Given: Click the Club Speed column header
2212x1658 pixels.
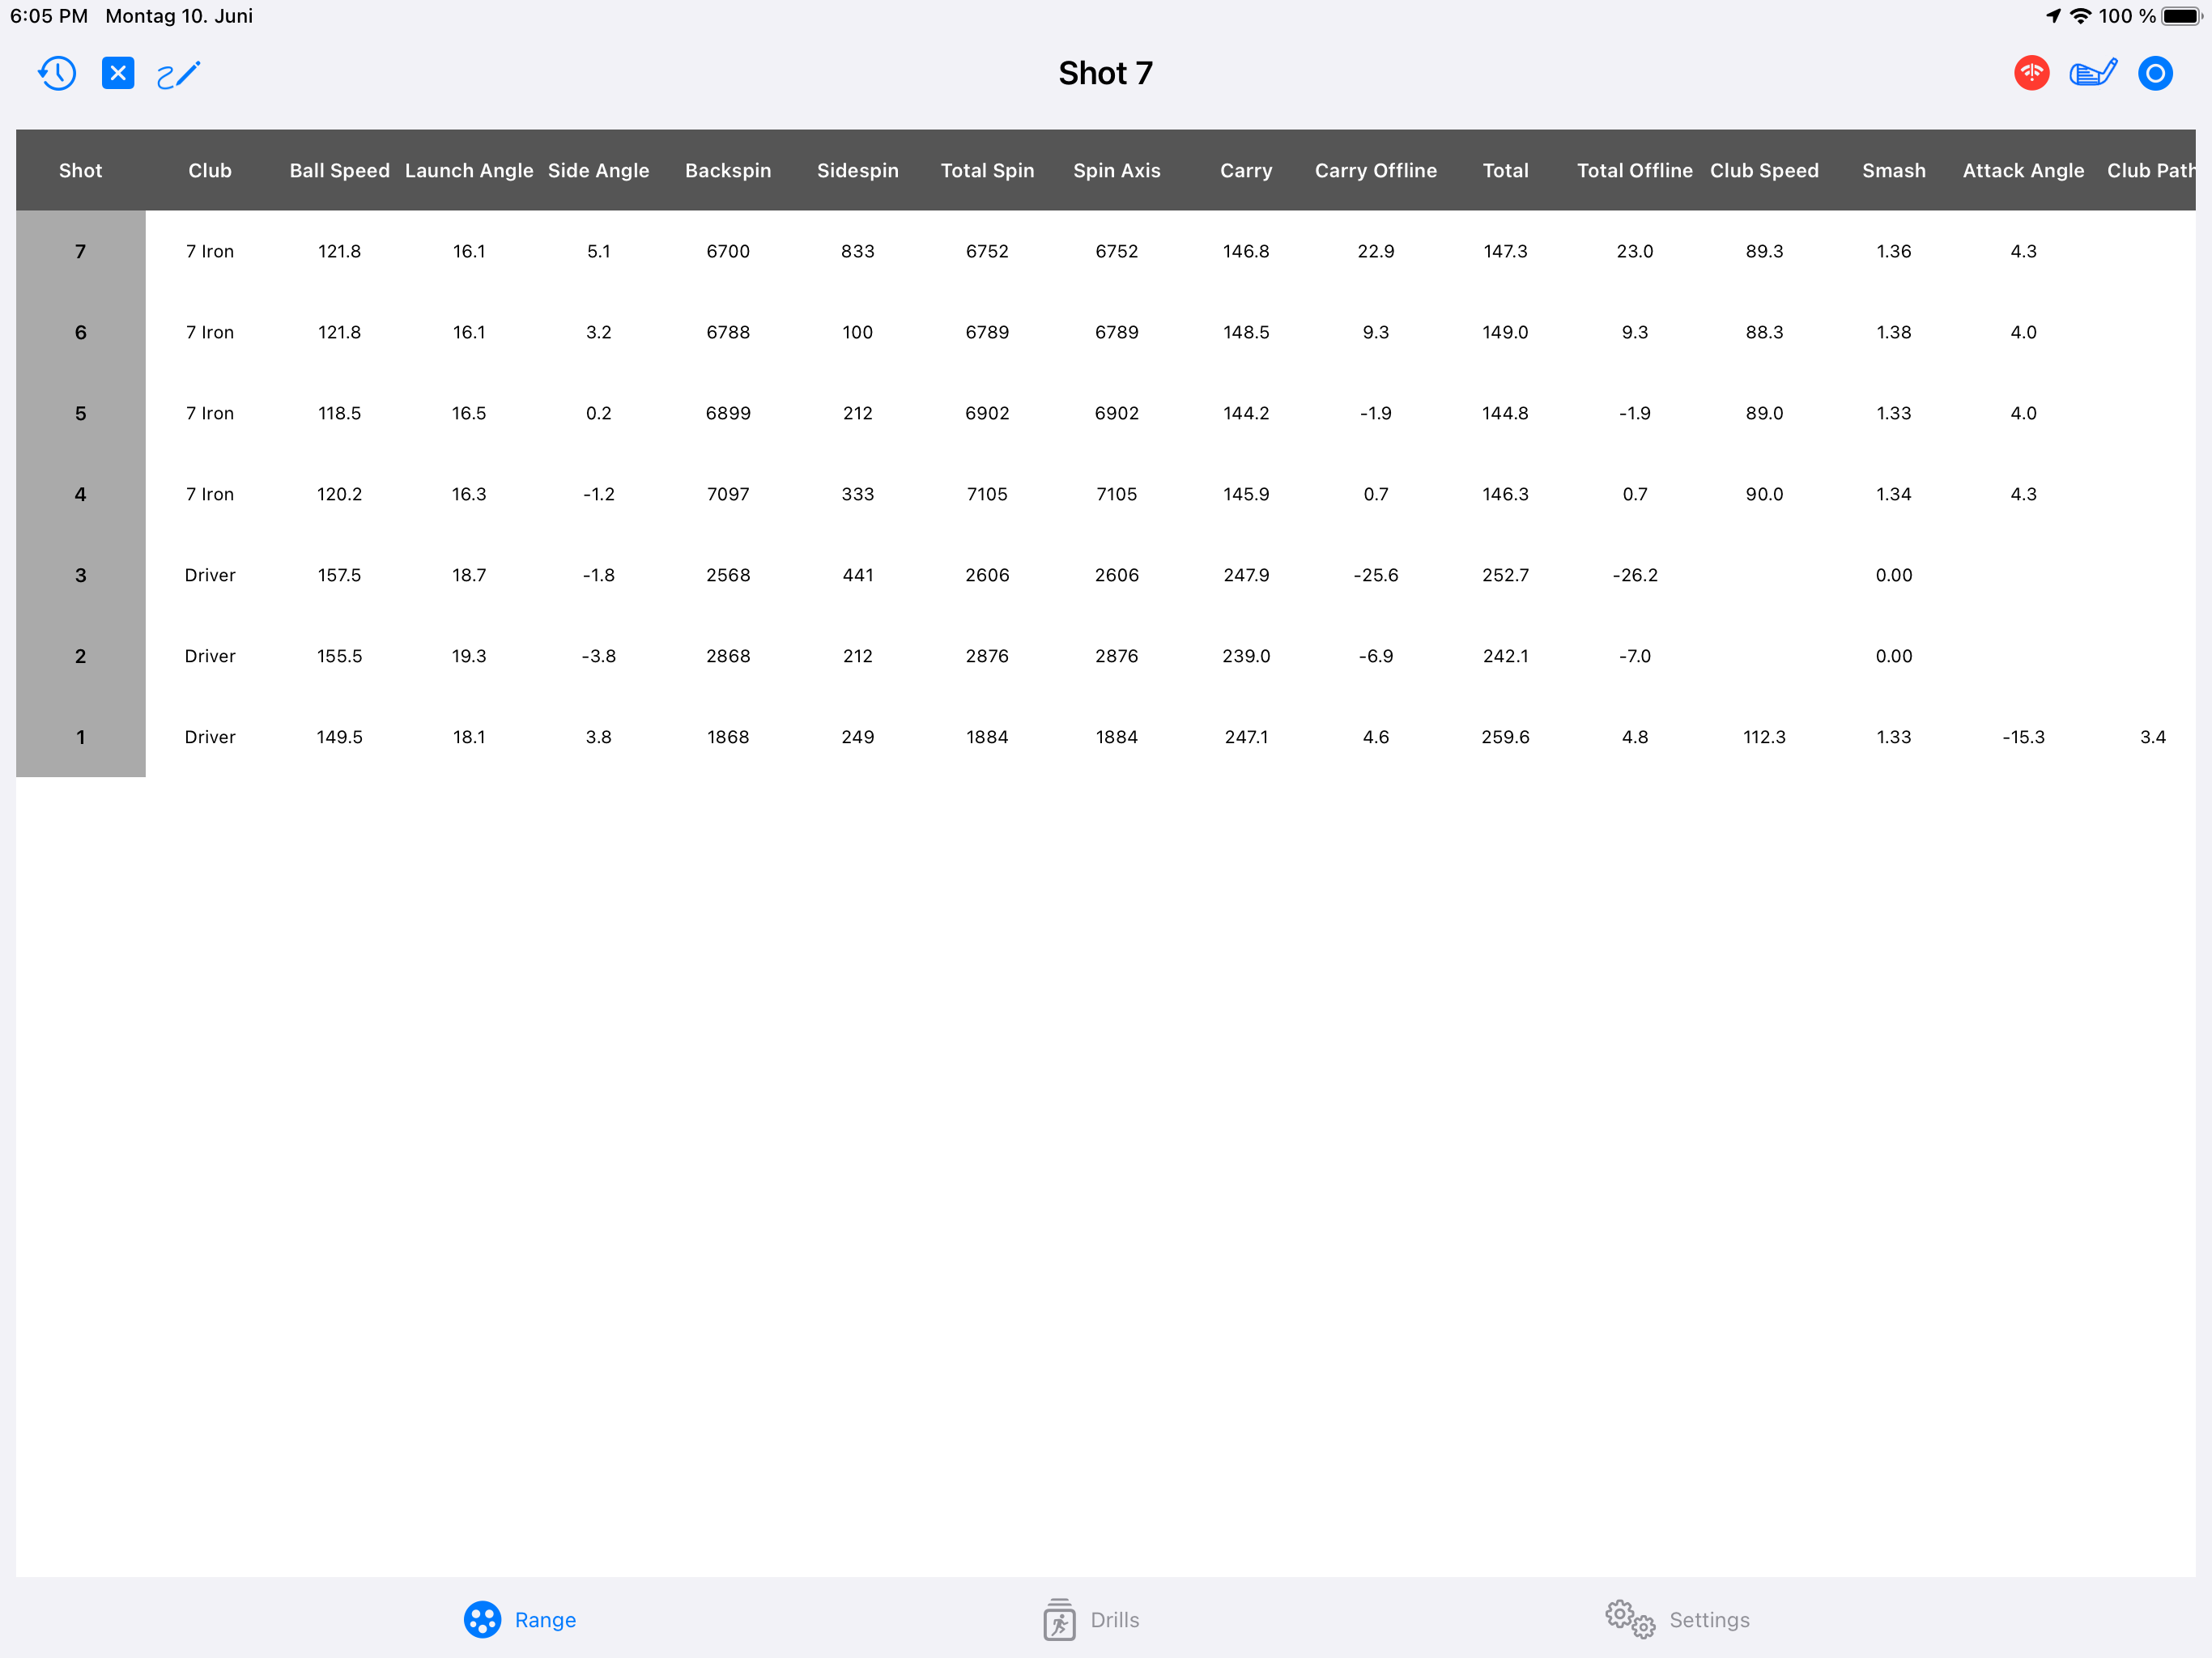Looking at the screenshot, I should click(1764, 171).
